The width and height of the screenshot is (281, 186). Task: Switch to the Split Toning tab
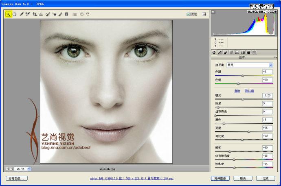coord(237,53)
